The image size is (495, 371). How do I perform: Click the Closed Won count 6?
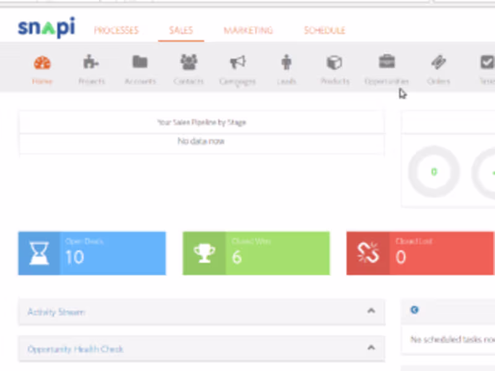pyautogui.click(x=237, y=257)
